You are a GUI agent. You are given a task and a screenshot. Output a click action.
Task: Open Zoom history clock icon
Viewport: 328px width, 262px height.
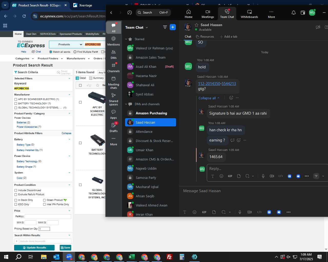point(130,13)
